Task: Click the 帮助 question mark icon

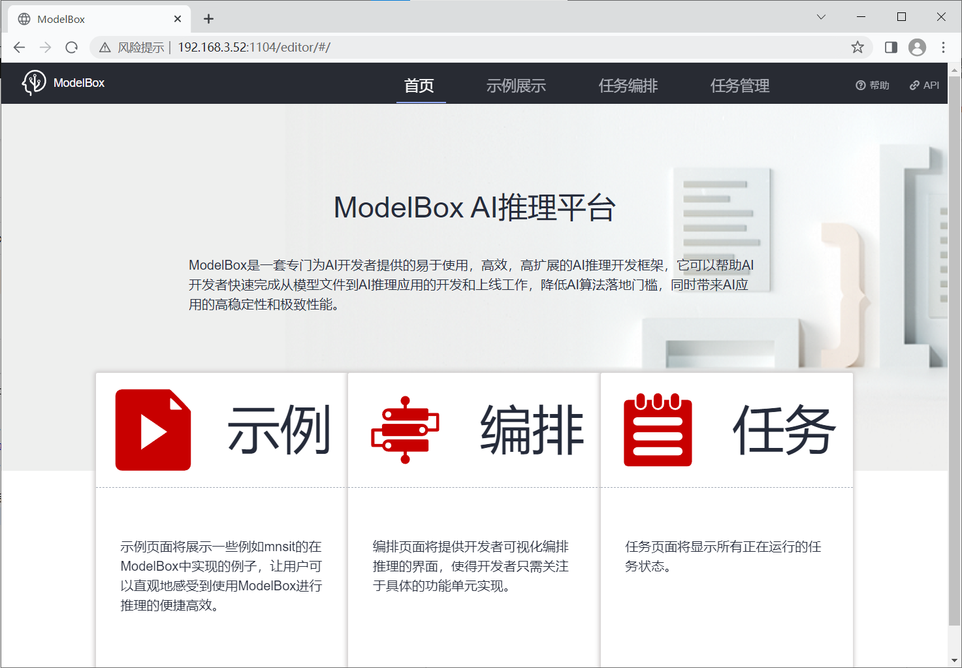Action: [861, 86]
